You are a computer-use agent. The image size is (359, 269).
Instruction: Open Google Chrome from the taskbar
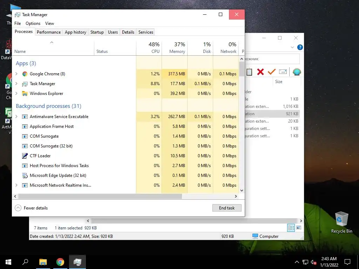(60, 262)
